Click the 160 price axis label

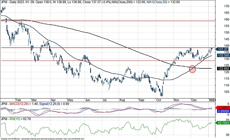point(226,19)
